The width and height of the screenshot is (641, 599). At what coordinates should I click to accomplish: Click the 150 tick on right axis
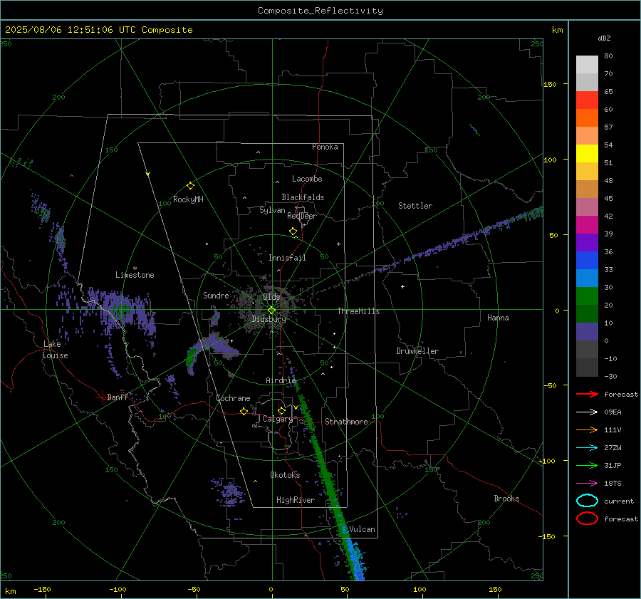(x=550, y=84)
